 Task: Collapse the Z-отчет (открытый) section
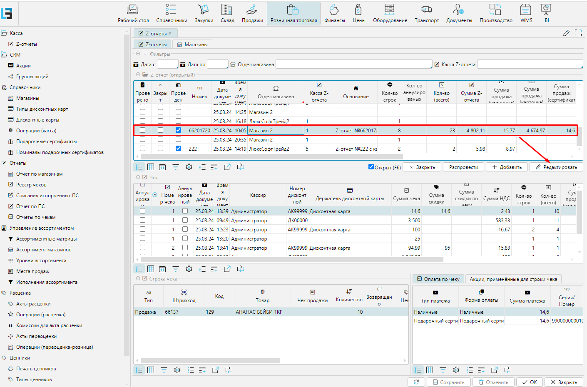[138, 74]
